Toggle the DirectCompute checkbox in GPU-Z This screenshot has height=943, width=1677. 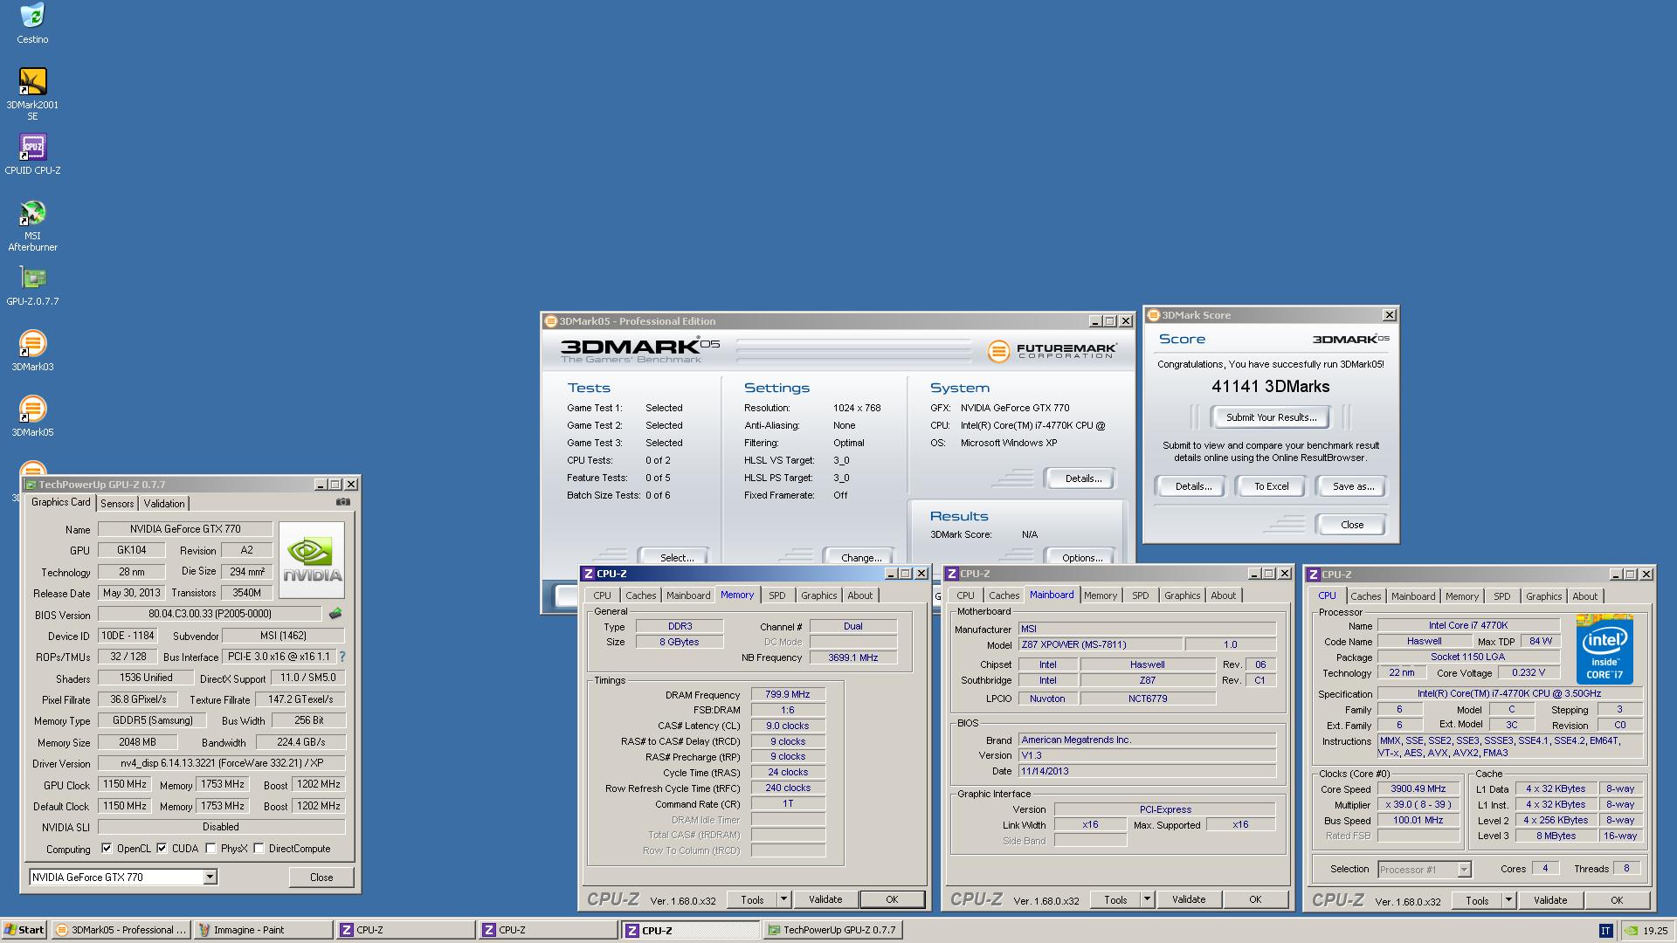(259, 848)
